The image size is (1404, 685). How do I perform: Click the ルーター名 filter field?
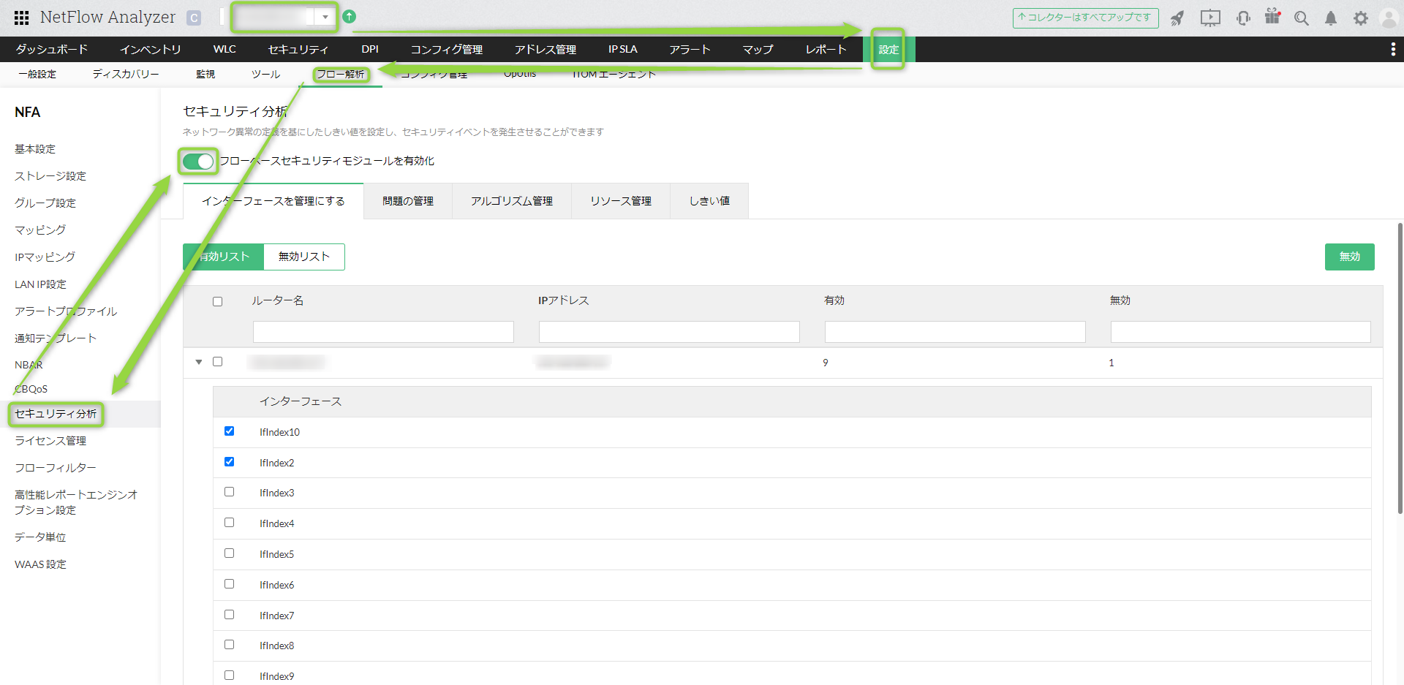pyautogui.click(x=383, y=332)
